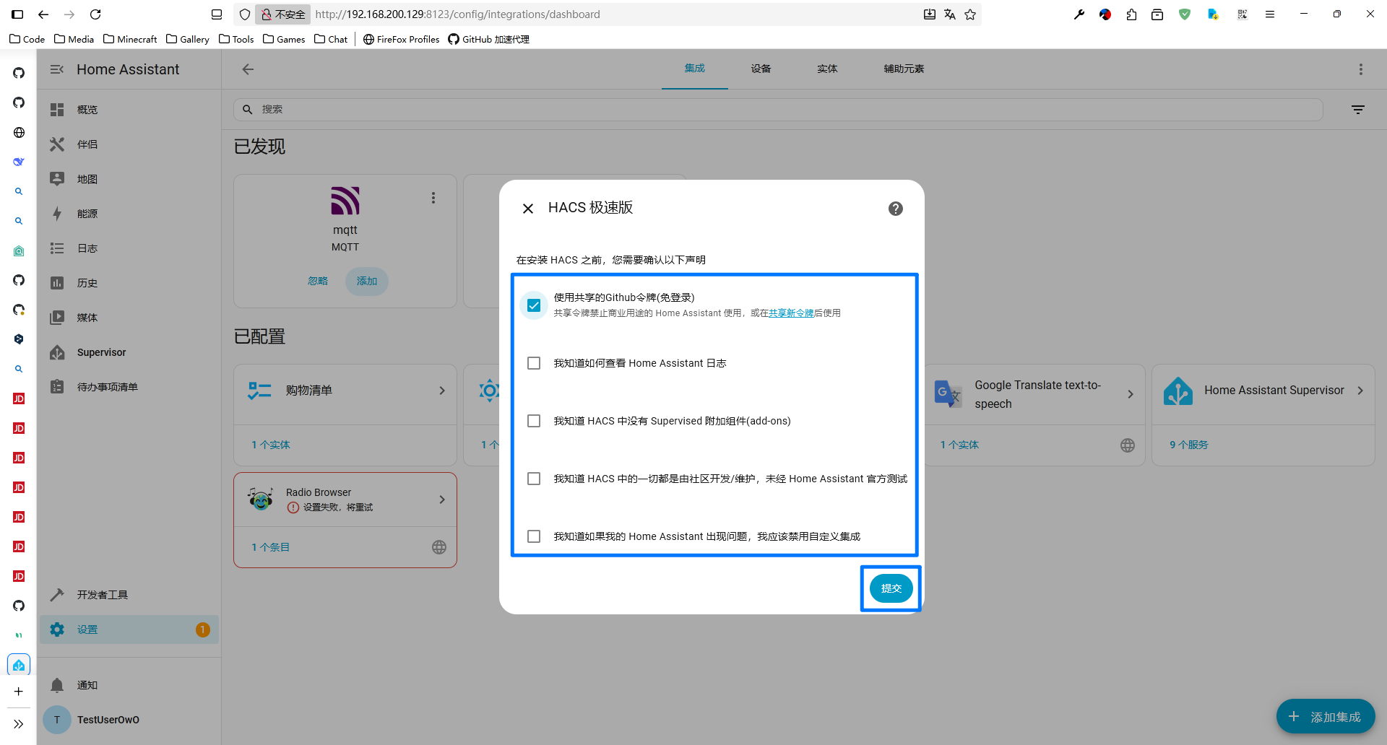
Task: Check 我知道如何查看 Home Assistant 日志
Action: coord(534,363)
